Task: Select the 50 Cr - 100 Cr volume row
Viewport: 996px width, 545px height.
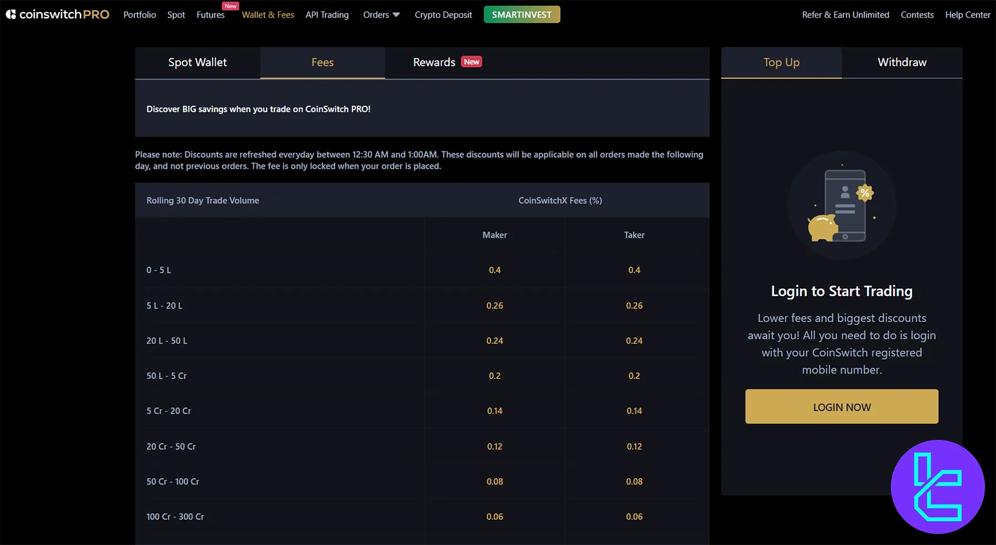Action: [422, 481]
